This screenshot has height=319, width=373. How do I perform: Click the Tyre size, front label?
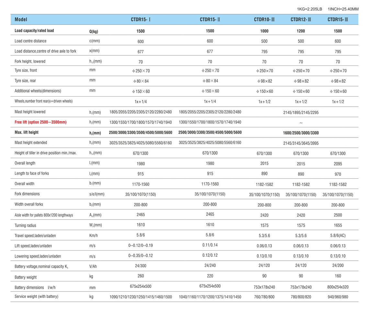tap(26, 71)
